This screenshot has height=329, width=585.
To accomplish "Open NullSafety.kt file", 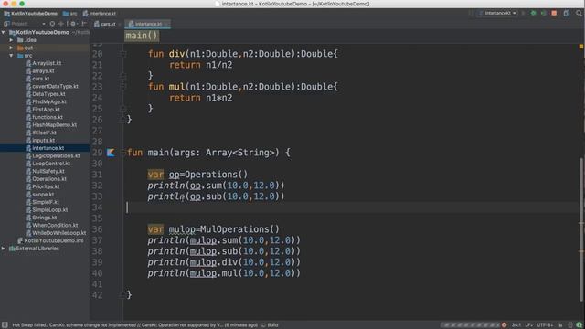I will [x=48, y=171].
